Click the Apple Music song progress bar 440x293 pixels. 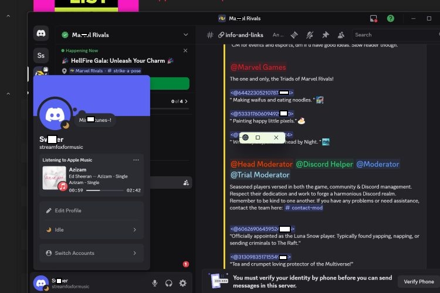pyautogui.click(x=105, y=190)
